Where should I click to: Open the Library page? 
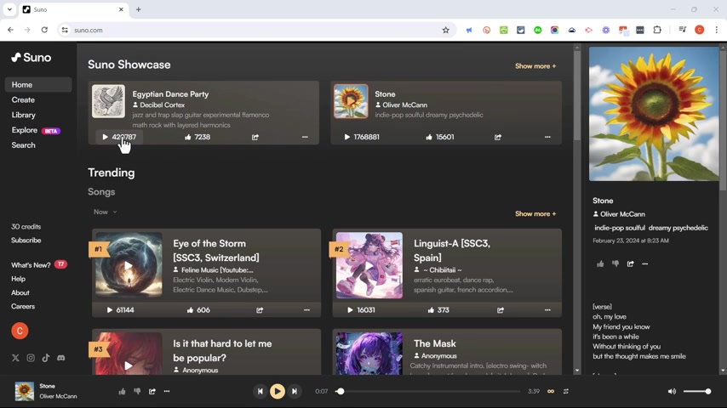click(24, 115)
